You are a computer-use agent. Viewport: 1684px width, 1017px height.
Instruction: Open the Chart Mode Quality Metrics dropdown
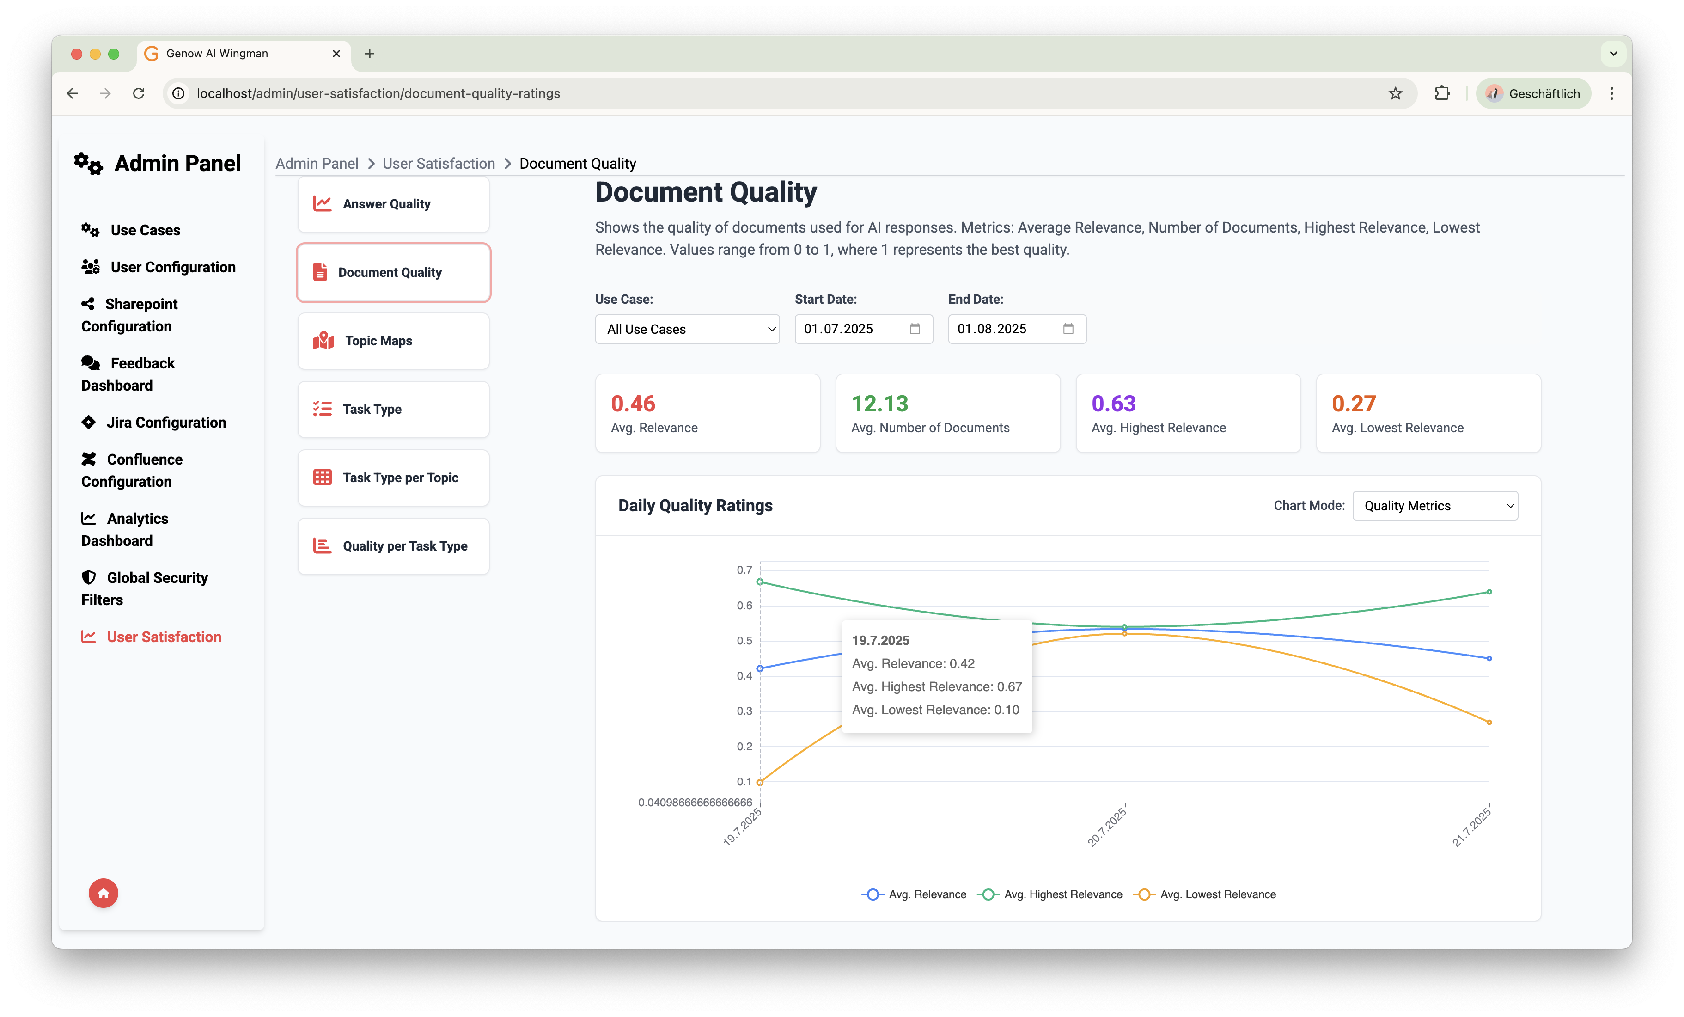[x=1434, y=506]
